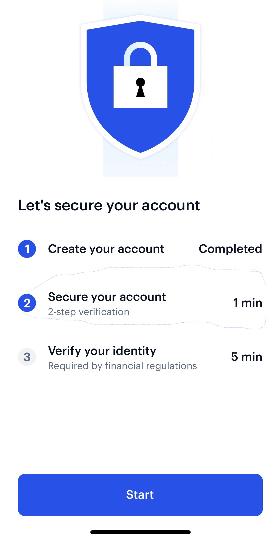The image size is (273, 540).
Task: Tap the white padlock icon
Action: [140, 75]
